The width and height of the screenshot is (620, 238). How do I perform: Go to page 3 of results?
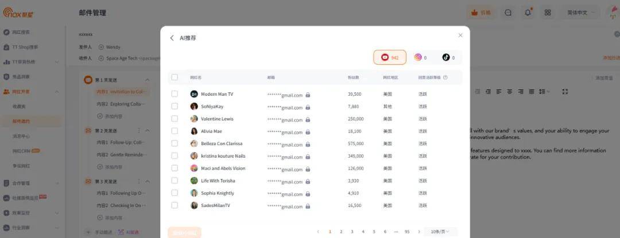[x=352, y=232]
